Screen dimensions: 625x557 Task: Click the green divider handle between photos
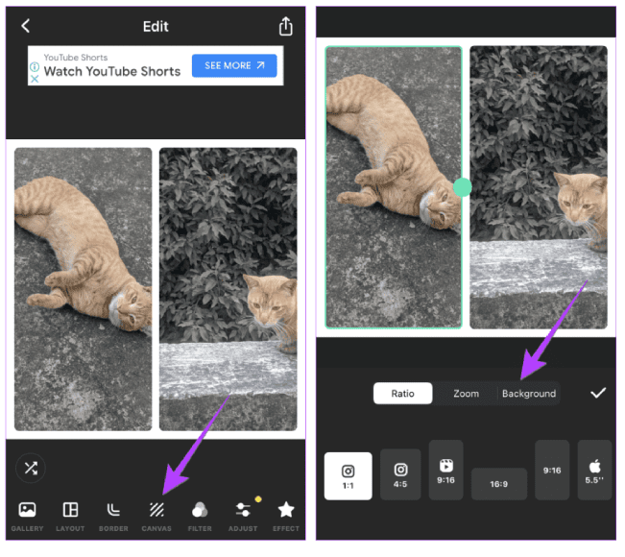click(x=463, y=187)
